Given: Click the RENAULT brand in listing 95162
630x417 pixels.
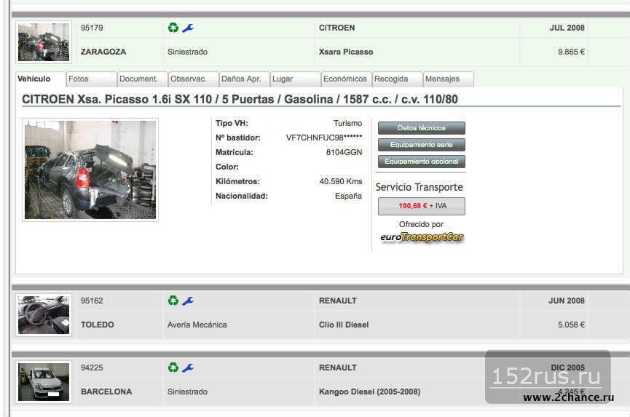Looking at the screenshot, I should click(337, 301).
